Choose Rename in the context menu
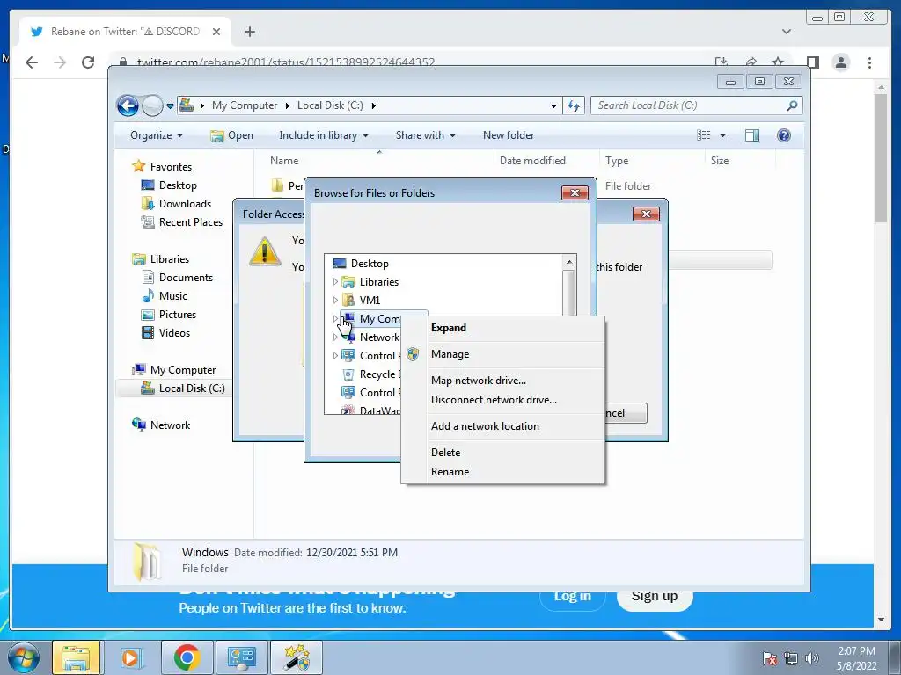901x675 pixels. 450,472
